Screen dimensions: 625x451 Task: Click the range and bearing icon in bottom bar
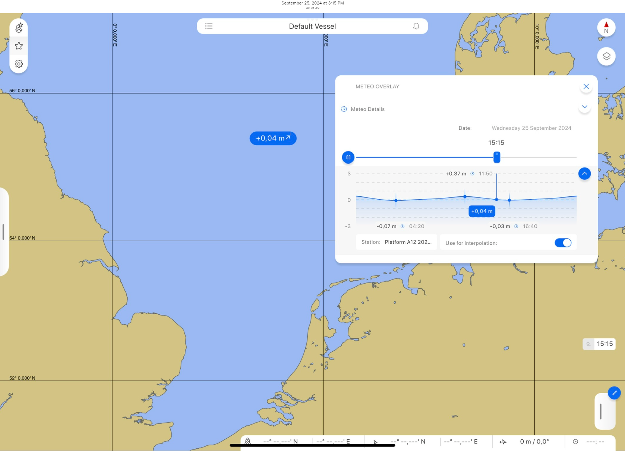[x=503, y=442]
